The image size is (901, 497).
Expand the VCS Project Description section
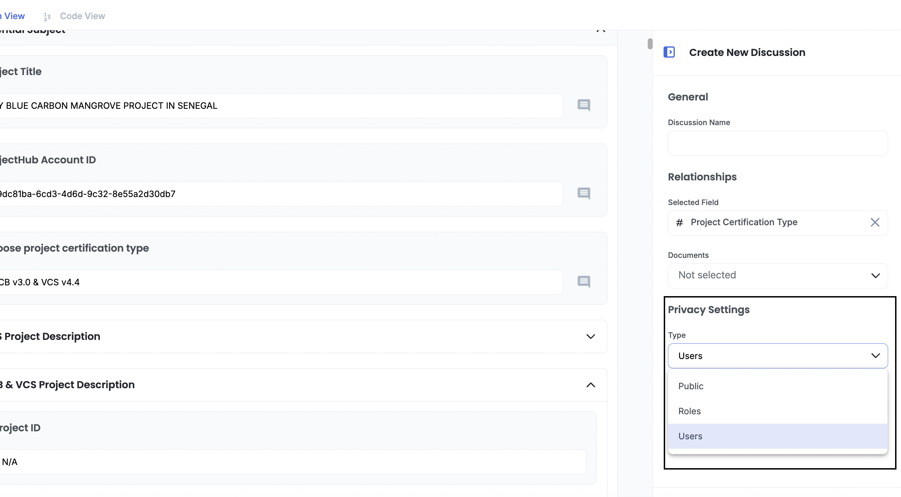(590, 336)
